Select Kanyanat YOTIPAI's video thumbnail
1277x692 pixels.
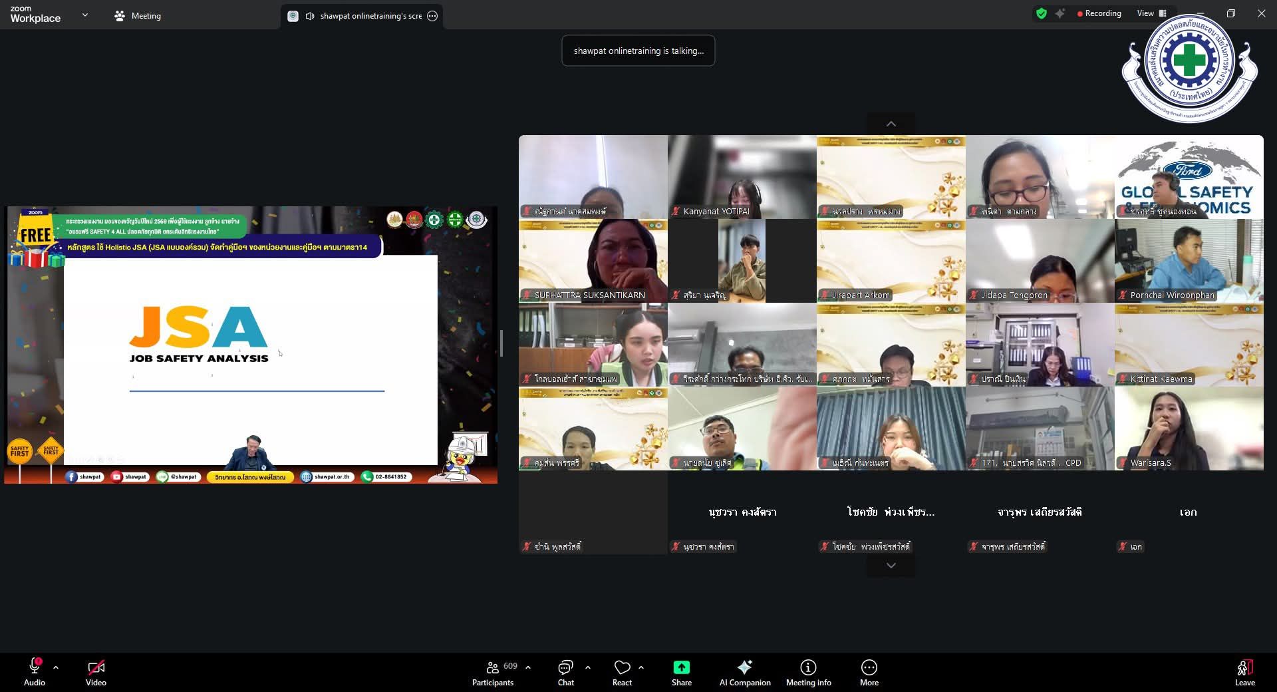[742, 177]
